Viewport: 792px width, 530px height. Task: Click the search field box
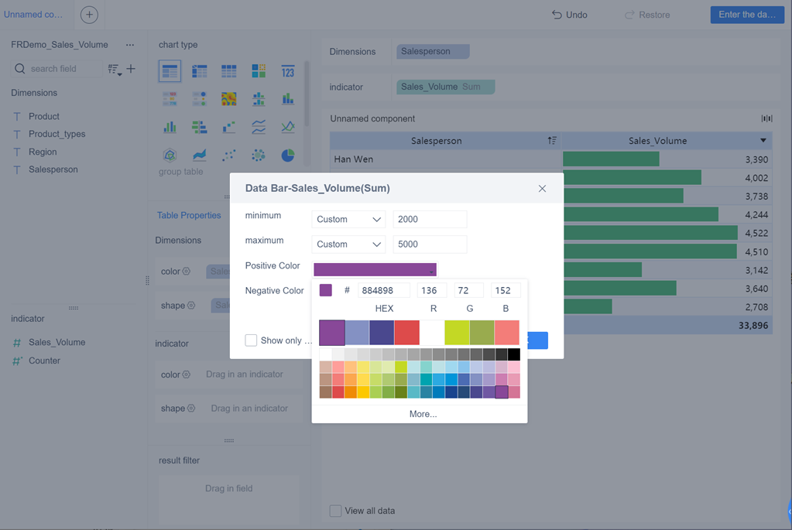tap(57, 69)
